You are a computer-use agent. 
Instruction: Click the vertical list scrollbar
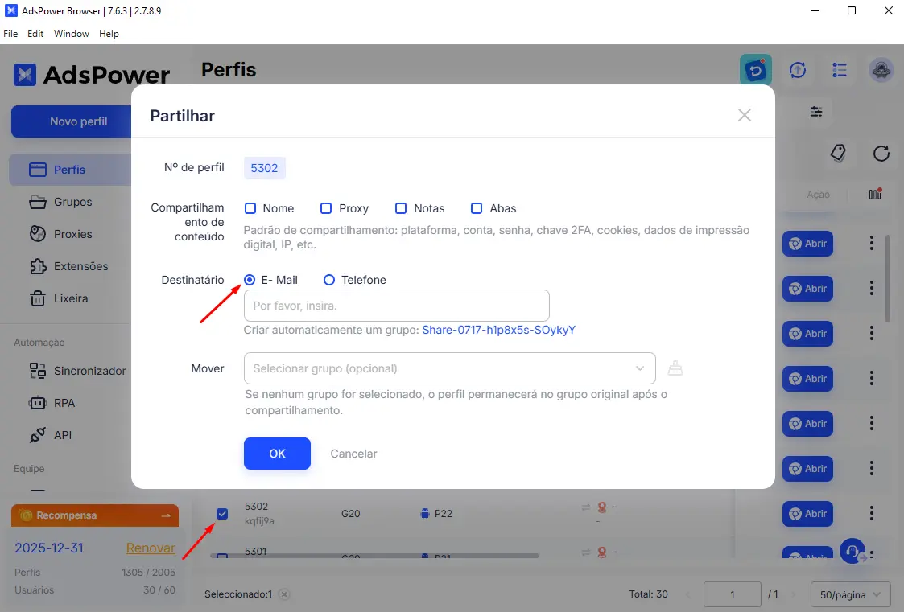tap(888, 278)
